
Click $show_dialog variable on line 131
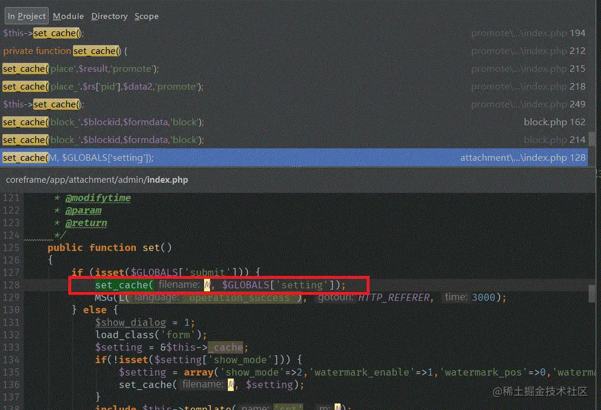click(x=131, y=323)
